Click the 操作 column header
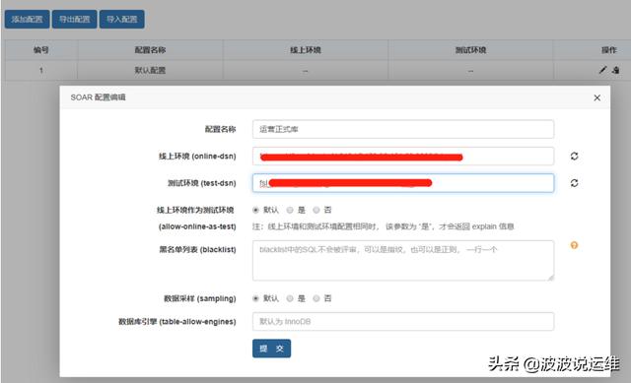The image size is (631, 383). (x=609, y=50)
